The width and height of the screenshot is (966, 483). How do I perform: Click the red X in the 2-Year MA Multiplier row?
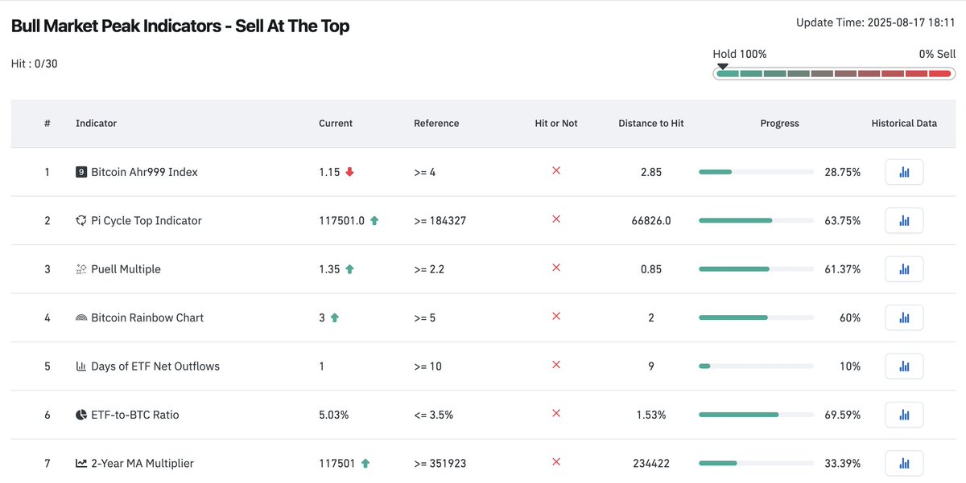click(x=555, y=462)
